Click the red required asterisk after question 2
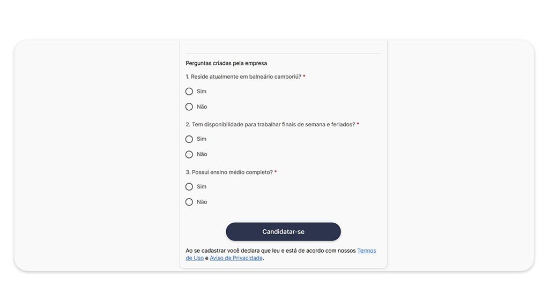Screen dimensions: 549x287 [358, 124]
